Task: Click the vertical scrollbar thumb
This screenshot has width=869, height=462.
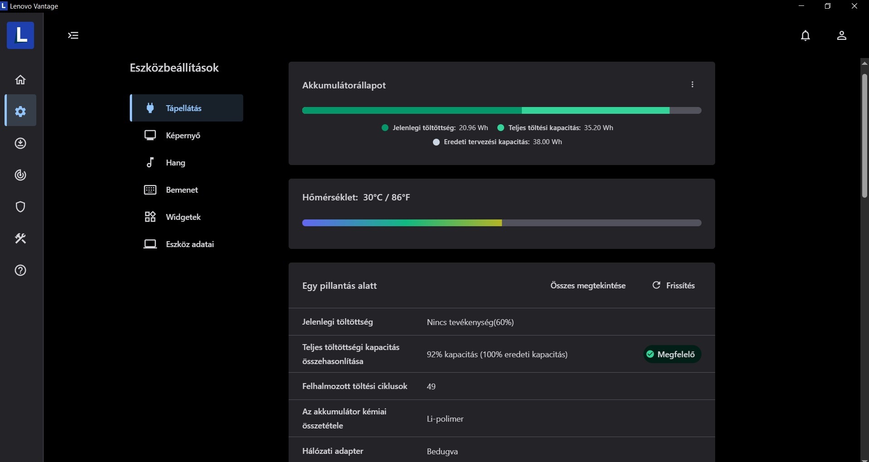Action: (864, 135)
